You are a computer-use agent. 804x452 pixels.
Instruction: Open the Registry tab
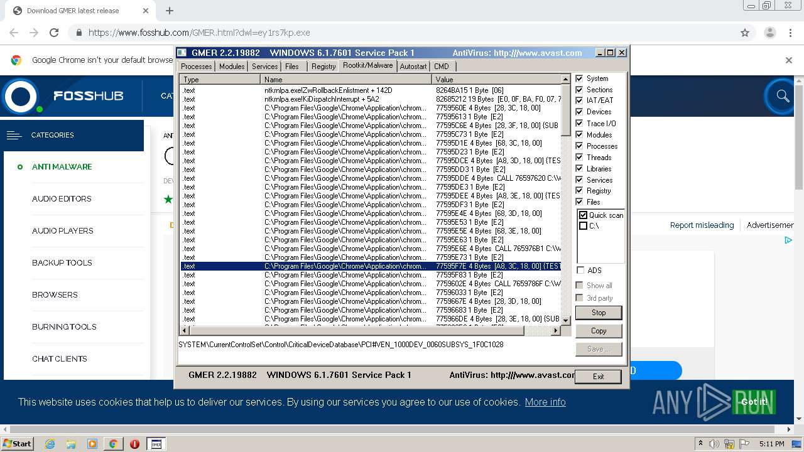coord(323,67)
